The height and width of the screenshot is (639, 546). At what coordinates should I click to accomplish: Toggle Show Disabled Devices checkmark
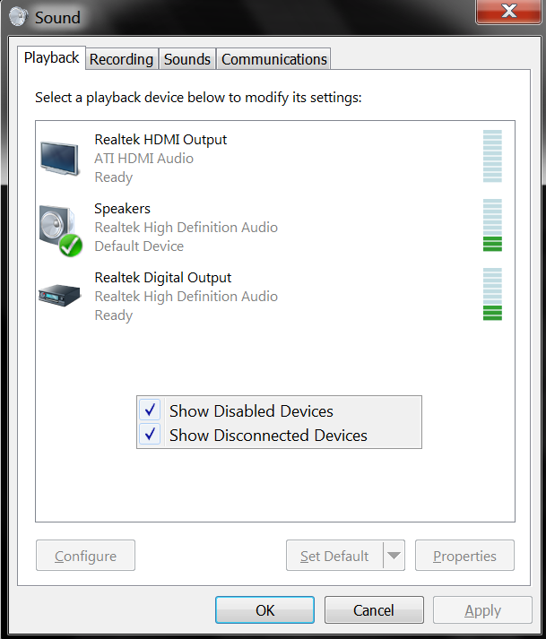pos(150,410)
